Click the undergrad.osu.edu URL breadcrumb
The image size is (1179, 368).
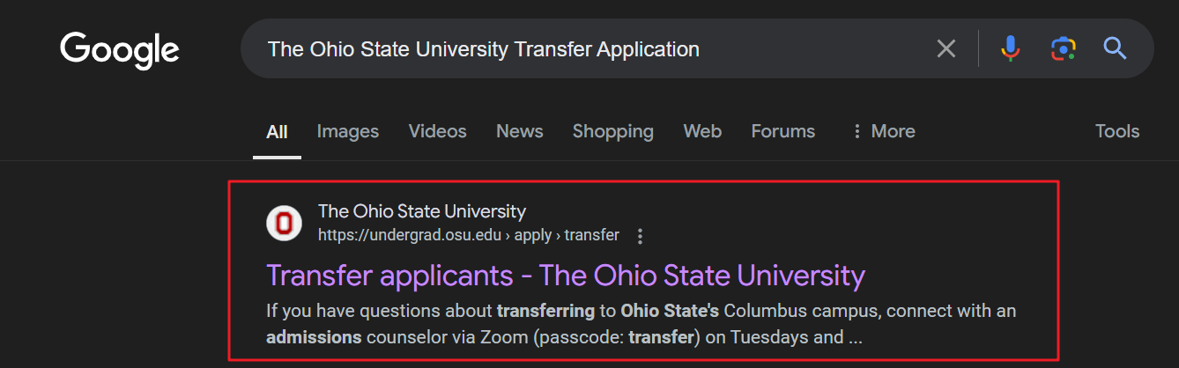point(469,235)
